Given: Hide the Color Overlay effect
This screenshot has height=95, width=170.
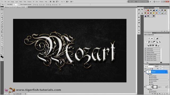Looking at the screenshot, I should coord(150,81).
